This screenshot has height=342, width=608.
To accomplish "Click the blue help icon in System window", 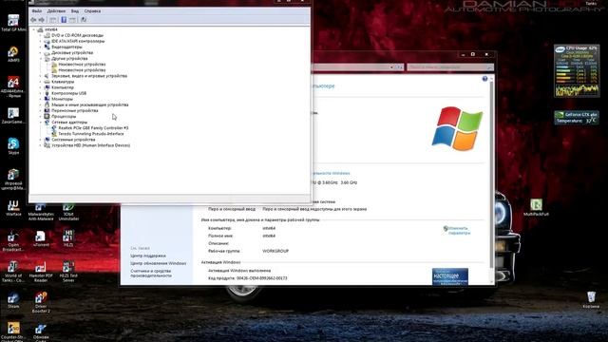I will click(484, 79).
